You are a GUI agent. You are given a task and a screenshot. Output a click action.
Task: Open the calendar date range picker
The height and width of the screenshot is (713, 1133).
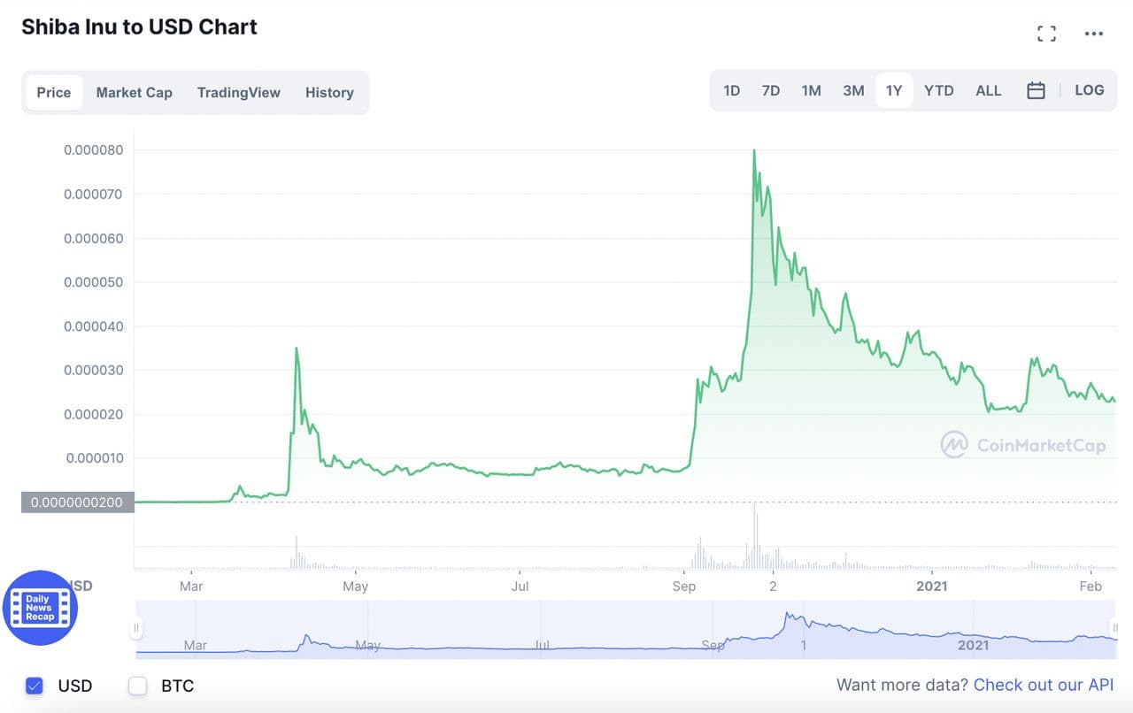coord(1036,90)
